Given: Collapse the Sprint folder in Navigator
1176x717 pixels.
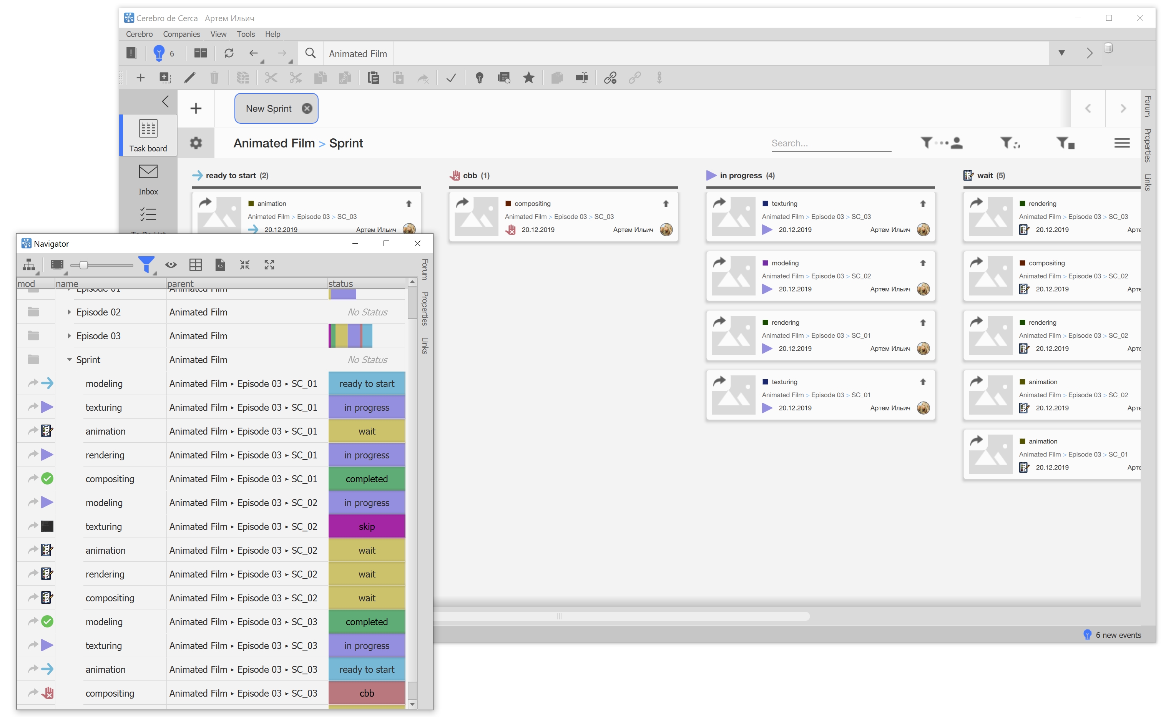Looking at the screenshot, I should 69,360.
